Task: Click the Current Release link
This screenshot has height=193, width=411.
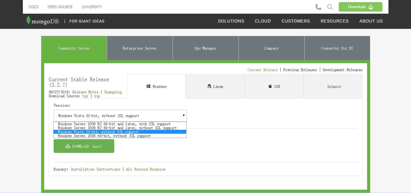Action: point(262,70)
